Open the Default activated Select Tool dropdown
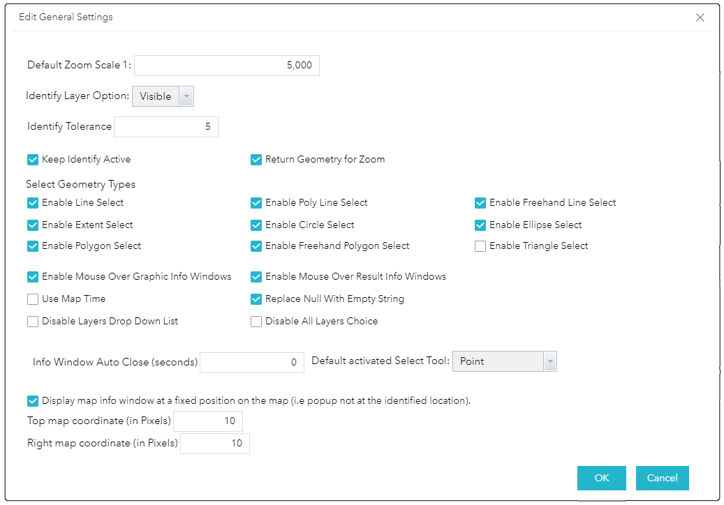724x505 pixels. click(x=550, y=361)
